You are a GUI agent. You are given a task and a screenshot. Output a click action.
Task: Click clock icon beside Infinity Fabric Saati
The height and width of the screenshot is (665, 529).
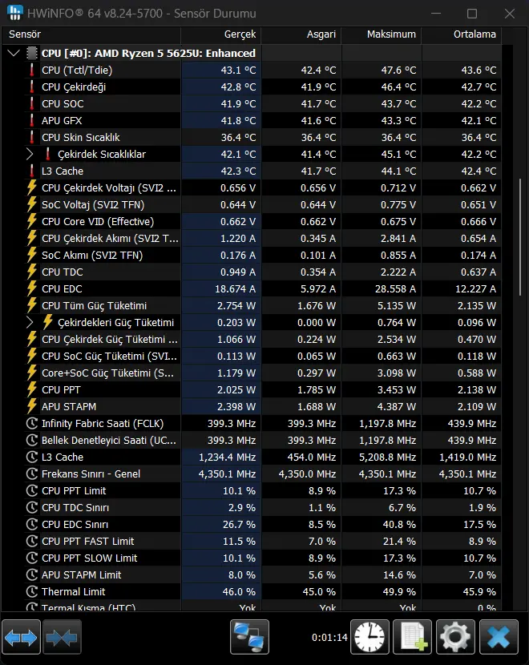click(x=32, y=423)
